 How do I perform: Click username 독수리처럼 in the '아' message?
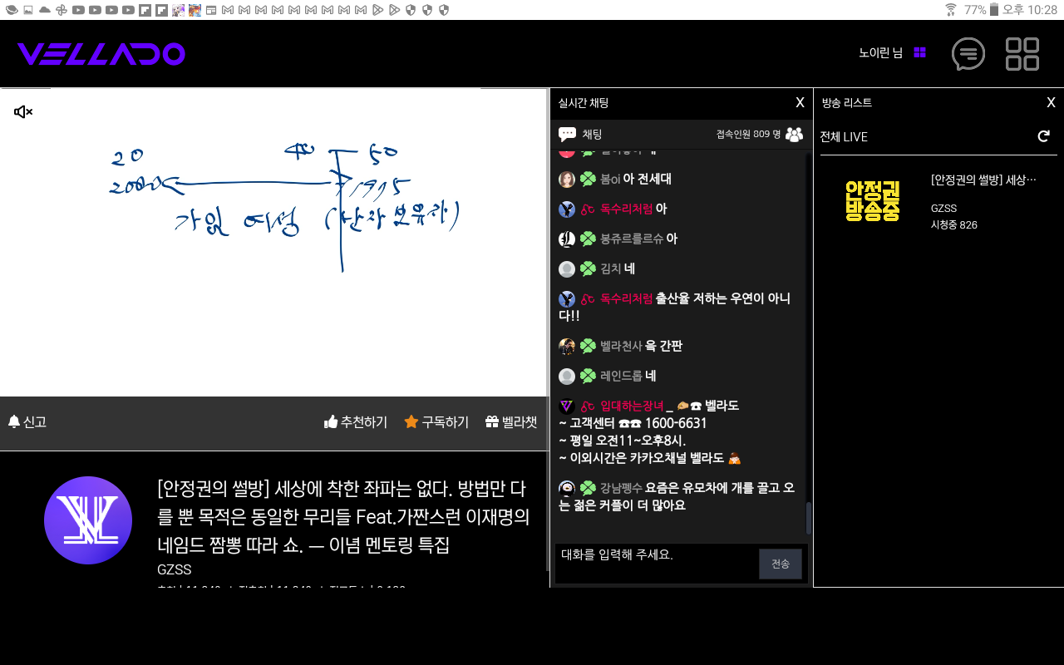point(626,209)
